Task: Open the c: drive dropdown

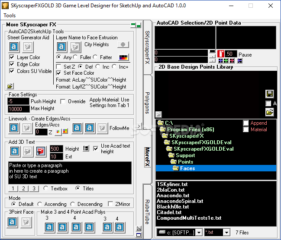Action: pos(199,233)
